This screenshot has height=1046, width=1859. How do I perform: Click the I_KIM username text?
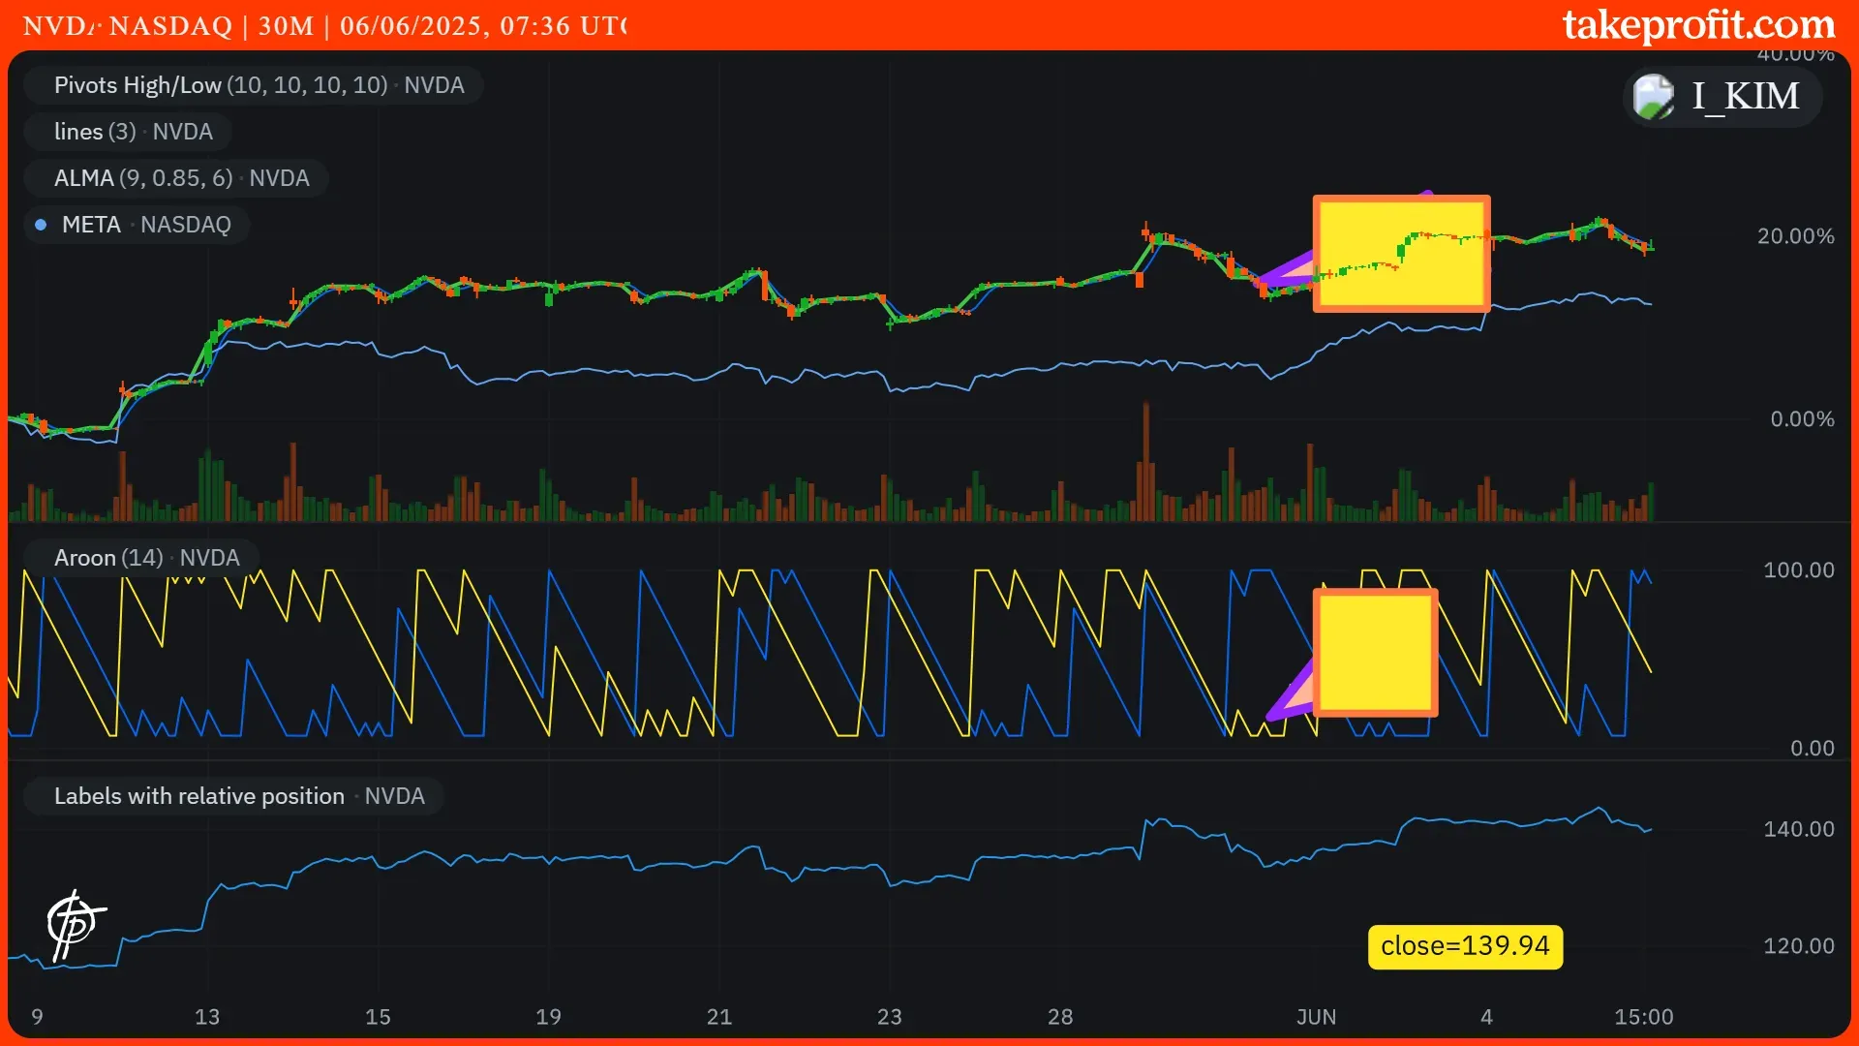click(x=1745, y=97)
